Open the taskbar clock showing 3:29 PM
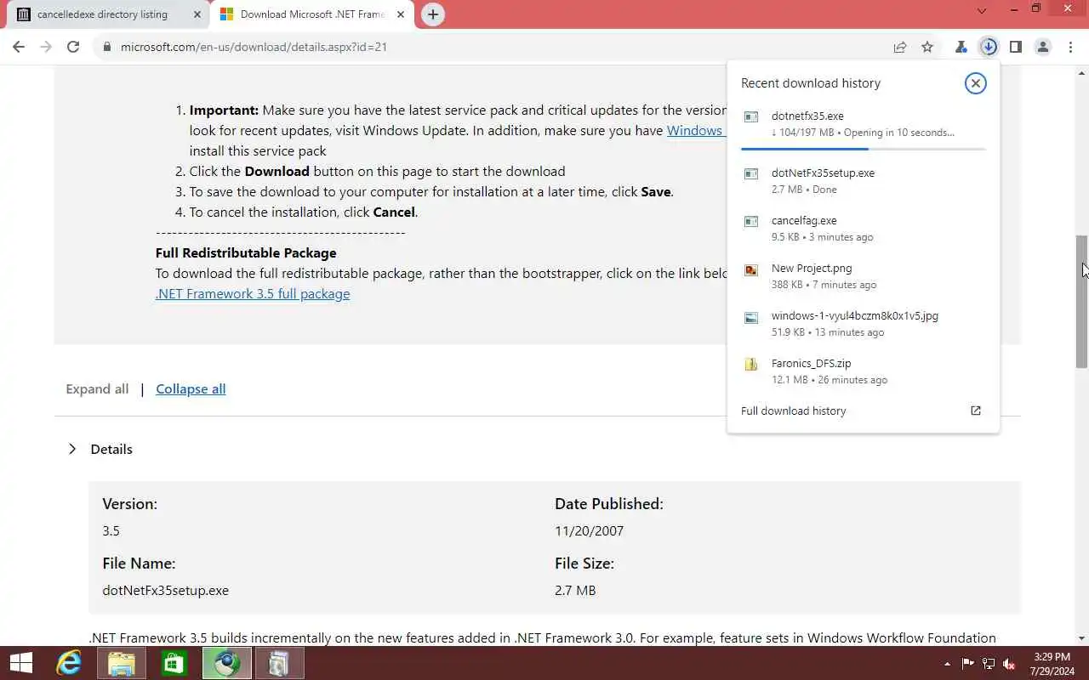Screen dimensions: 1089x680 tap(1052, 664)
